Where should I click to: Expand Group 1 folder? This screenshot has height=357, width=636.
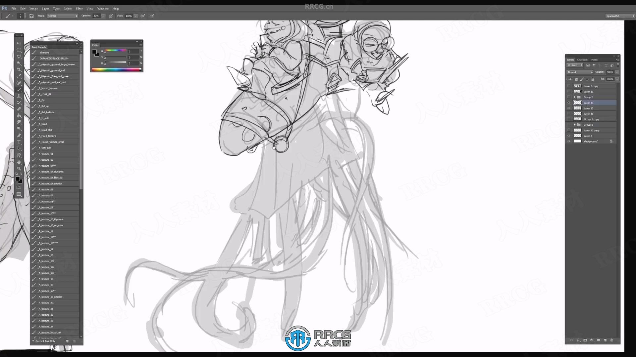[x=575, y=125]
